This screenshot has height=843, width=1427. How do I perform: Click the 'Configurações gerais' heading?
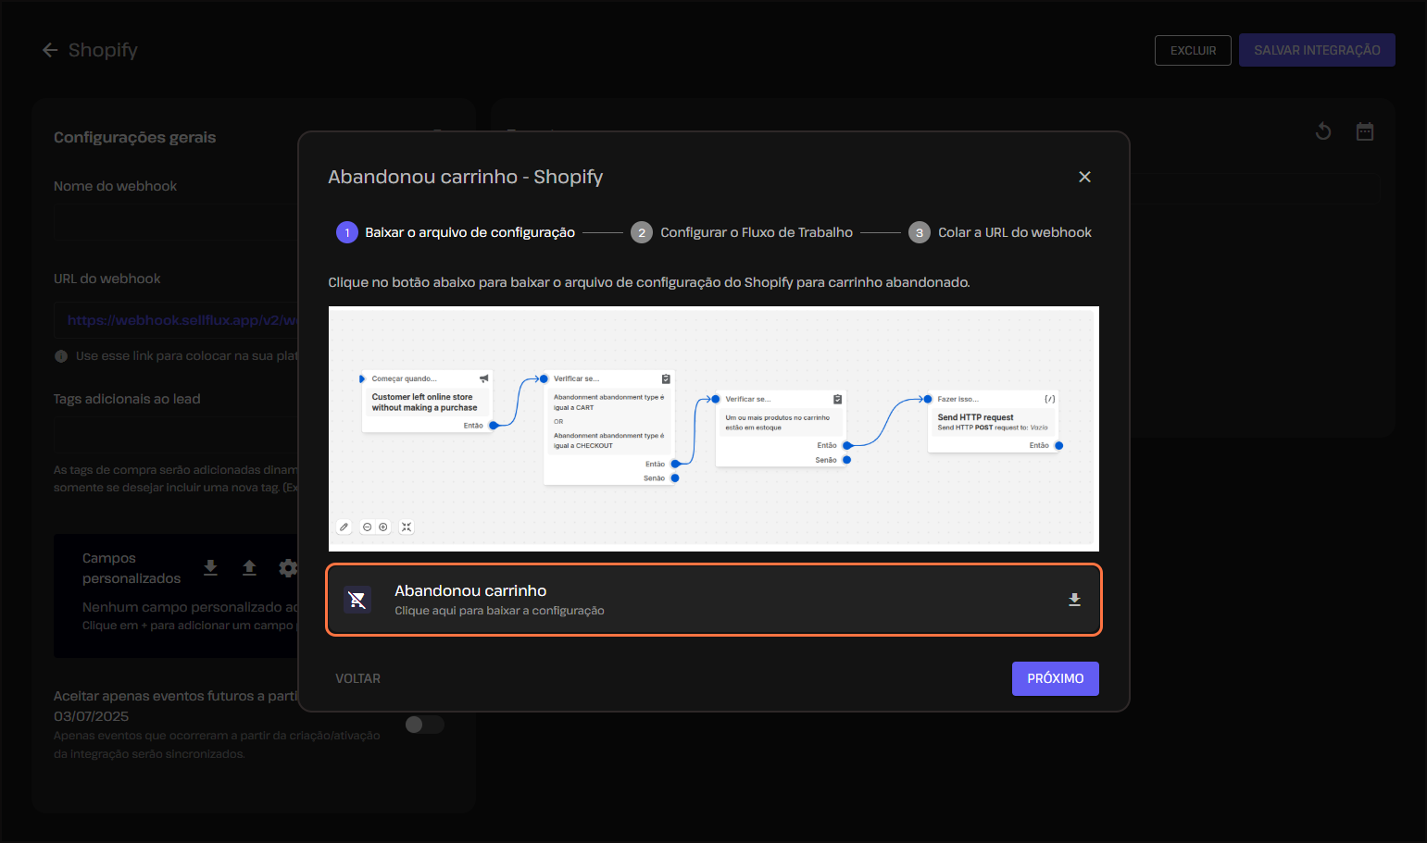(x=134, y=137)
